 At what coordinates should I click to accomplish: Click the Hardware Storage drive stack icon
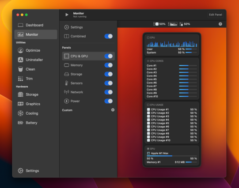pyautogui.click(x=20, y=94)
